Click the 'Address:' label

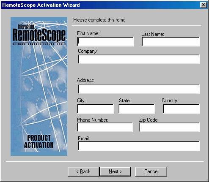coord(85,80)
